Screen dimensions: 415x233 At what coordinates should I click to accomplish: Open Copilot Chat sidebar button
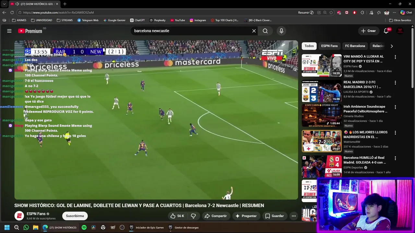[406, 13]
